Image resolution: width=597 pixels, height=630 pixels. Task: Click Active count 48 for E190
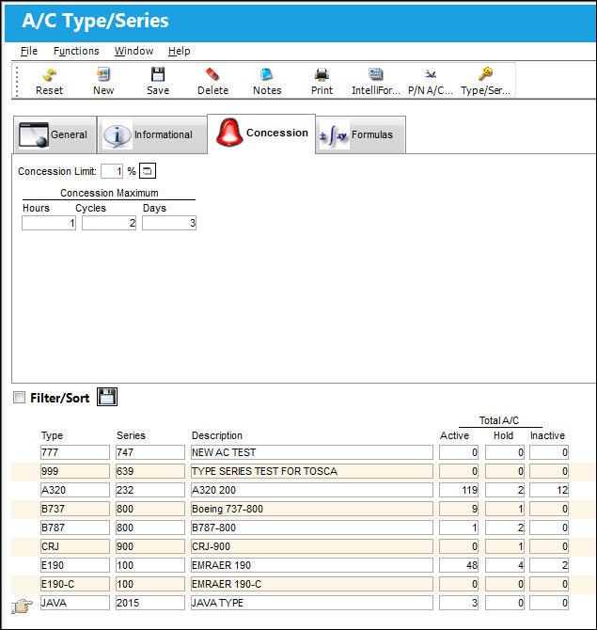coord(459,565)
